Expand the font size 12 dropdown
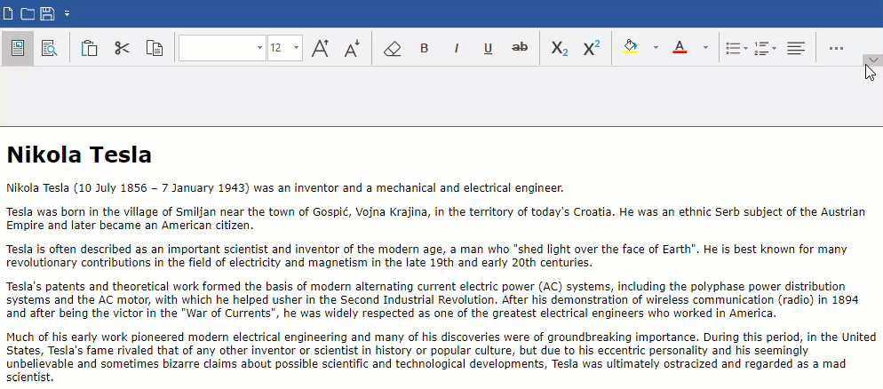Screen dimensions: 883x389 pyautogui.click(x=296, y=48)
